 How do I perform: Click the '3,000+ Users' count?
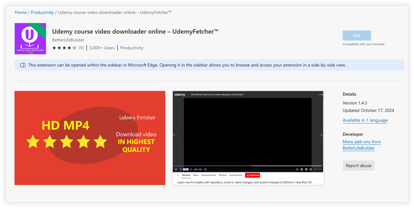pos(102,48)
